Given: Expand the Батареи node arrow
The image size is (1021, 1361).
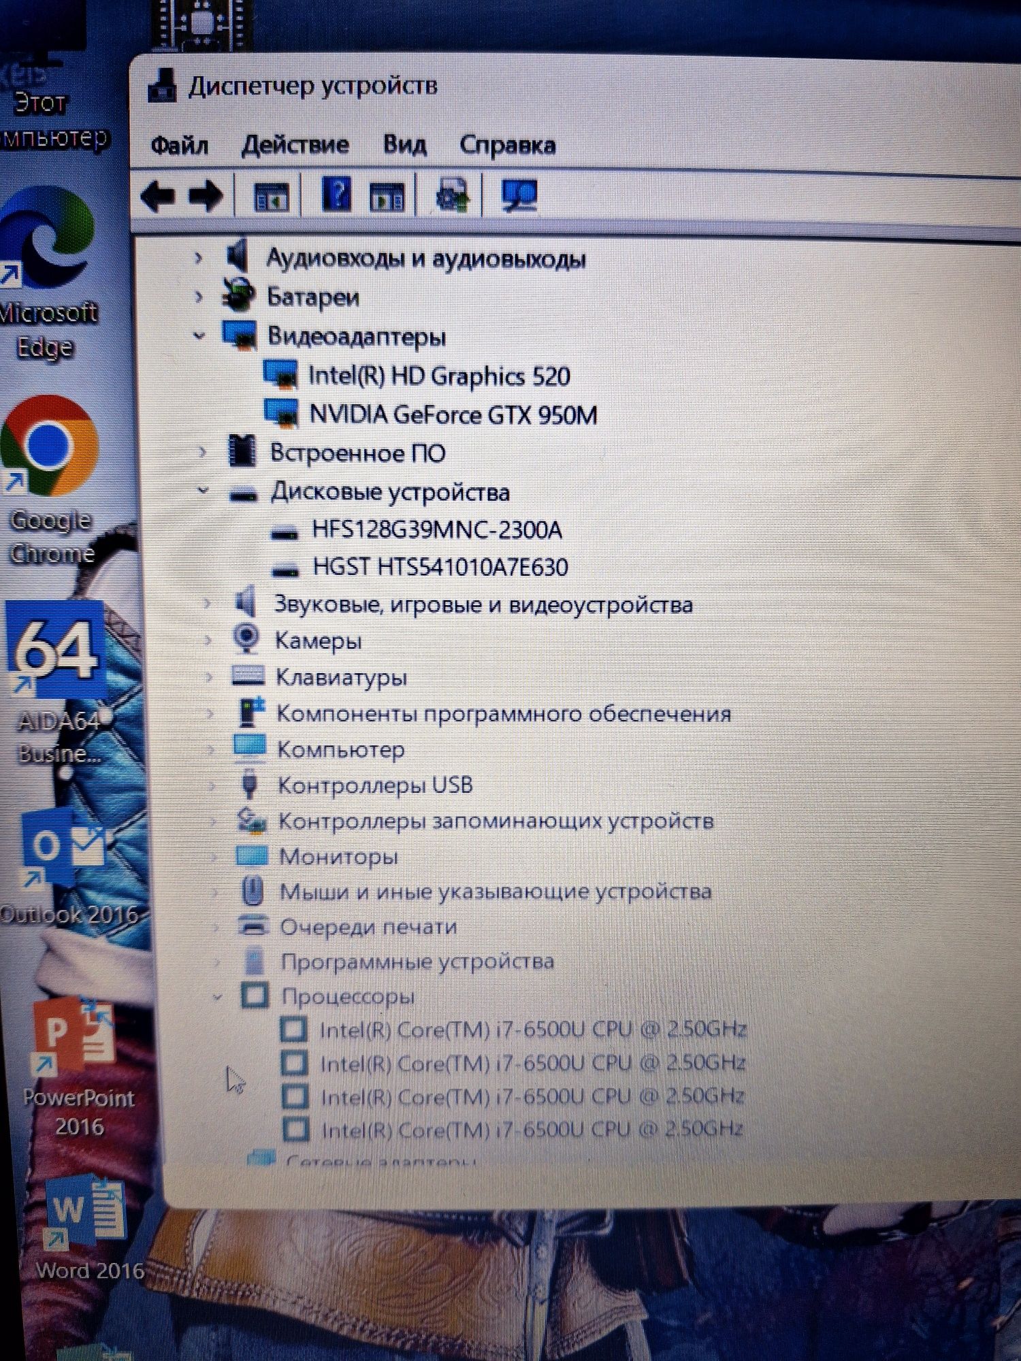Looking at the screenshot, I should 198,297.
